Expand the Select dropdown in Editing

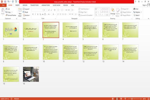click(x=137, y=15)
